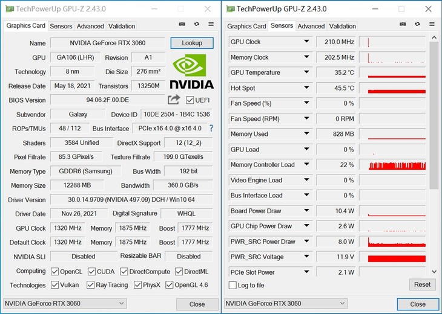Image resolution: width=442 pixels, height=314 pixels.
Task: Switch to Validation tab in right window
Action: click(343, 26)
